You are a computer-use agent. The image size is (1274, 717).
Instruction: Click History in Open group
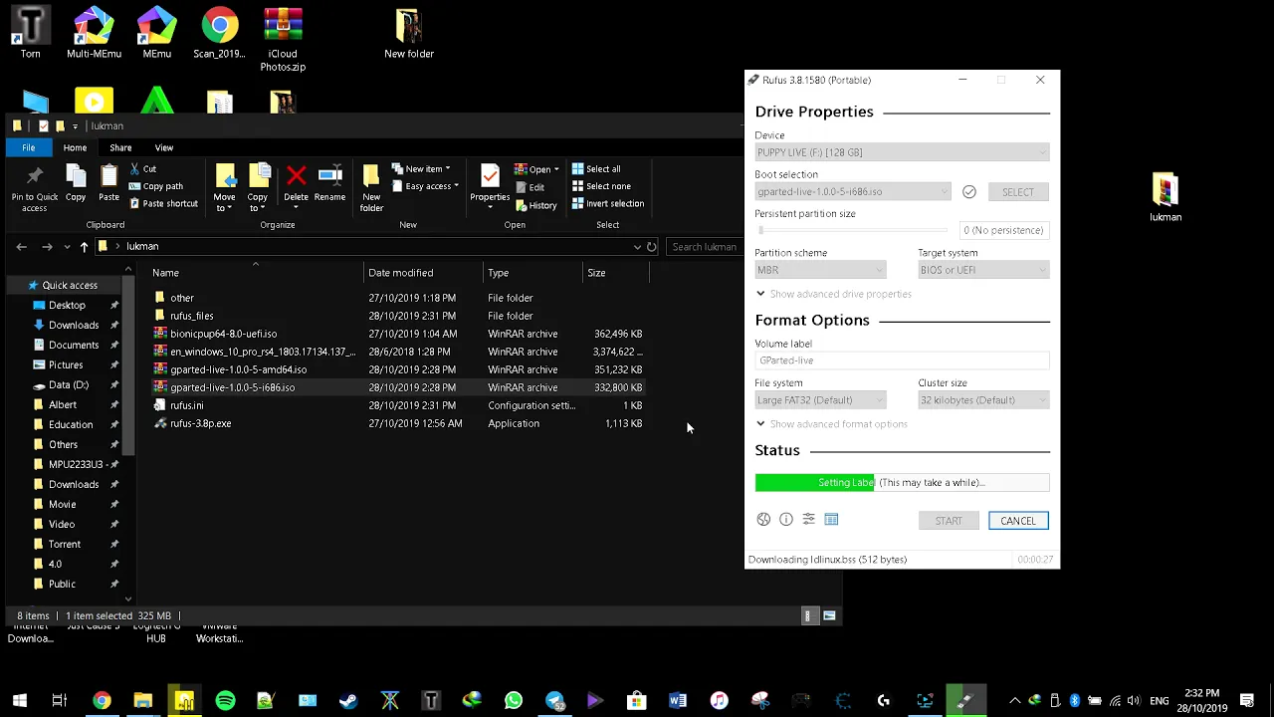point(535,205)
